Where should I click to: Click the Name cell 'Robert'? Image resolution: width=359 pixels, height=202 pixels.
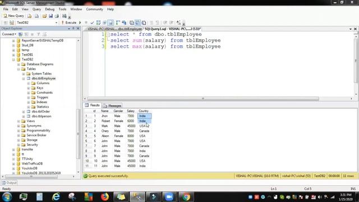click(105, 121)
